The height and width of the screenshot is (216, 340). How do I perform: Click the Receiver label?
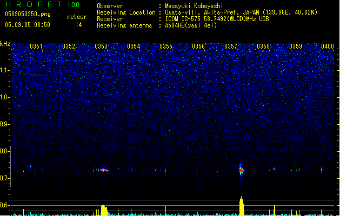(x=110, y=19)
